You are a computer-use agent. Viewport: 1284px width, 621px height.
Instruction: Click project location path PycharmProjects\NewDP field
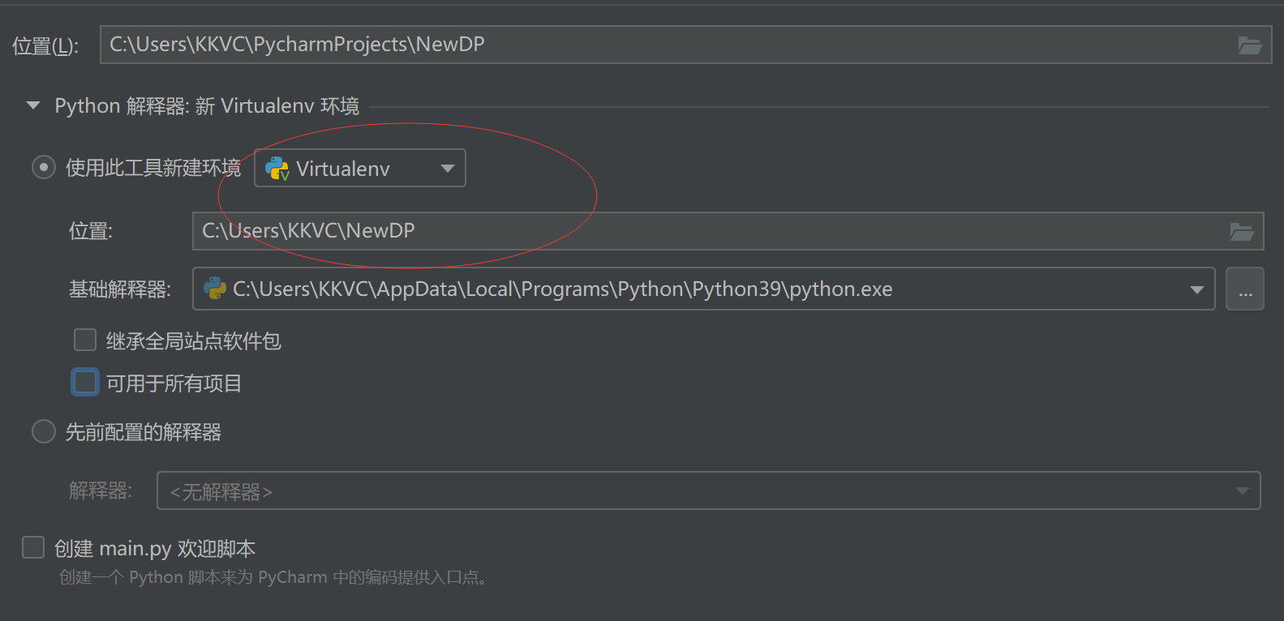pyautogui.click(x=685, y=45)
